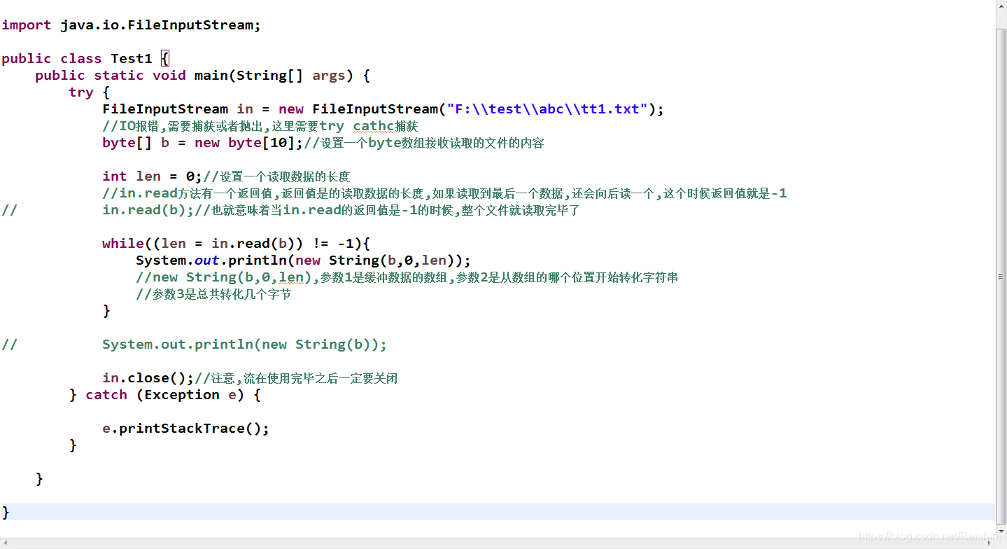Click the try keyword
Screen dimensions: 1007x549
pos(80,92)
